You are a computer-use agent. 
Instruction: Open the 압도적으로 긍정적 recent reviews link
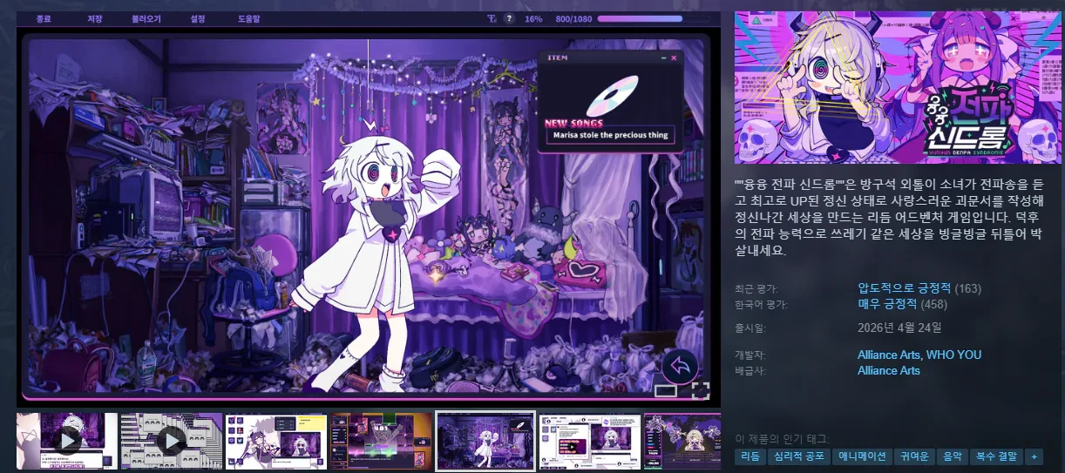904,288
